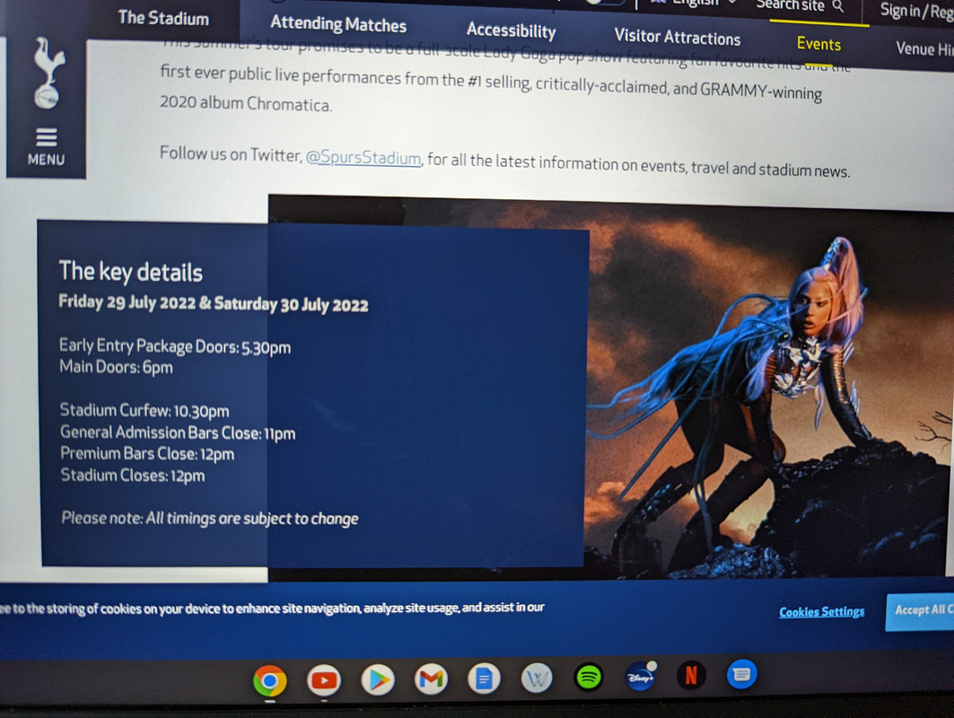Open Disney+ from the shelf
This screenshot has height=718, width=954.
point(641,676)
